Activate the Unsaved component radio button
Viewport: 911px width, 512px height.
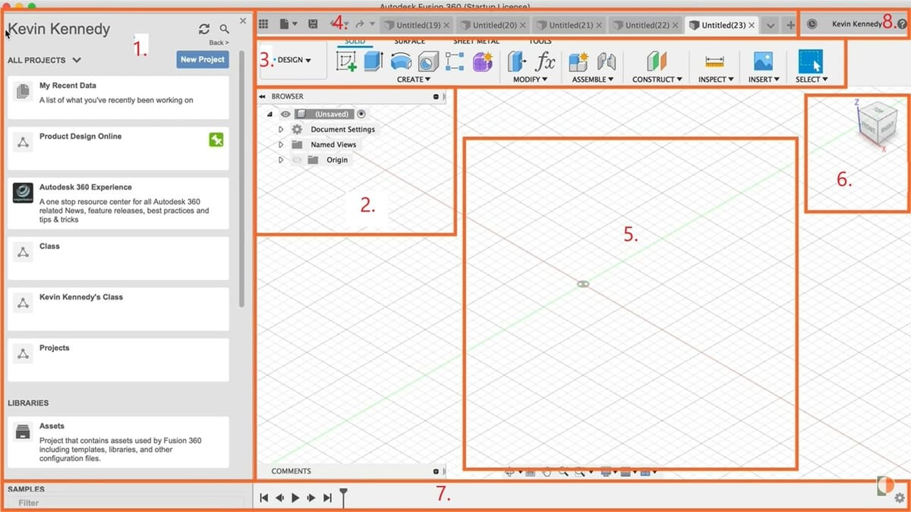point(361,115)
